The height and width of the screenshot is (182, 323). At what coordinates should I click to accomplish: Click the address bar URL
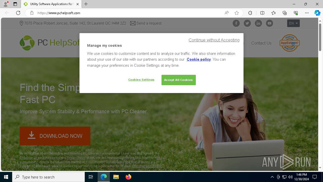pos(59,13)
